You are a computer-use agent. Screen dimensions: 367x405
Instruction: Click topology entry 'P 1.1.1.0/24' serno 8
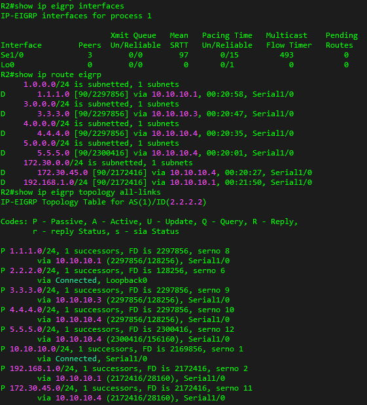click(x=115, y=251)
